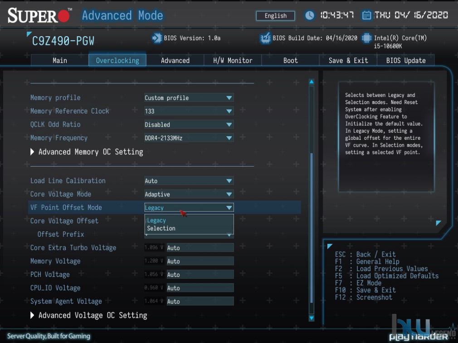Image resolution: width=458 pixels, height=343 pixels.
Task: Click the System Agent Voltage Auto field
Action: (200, 301)
